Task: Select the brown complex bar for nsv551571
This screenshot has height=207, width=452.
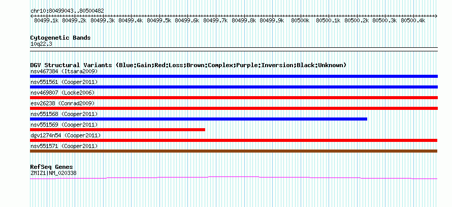Action: click(x=234, y=151)
